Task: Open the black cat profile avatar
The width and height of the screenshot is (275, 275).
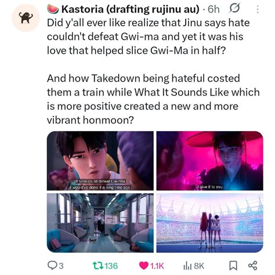Action: pos(26,17)
